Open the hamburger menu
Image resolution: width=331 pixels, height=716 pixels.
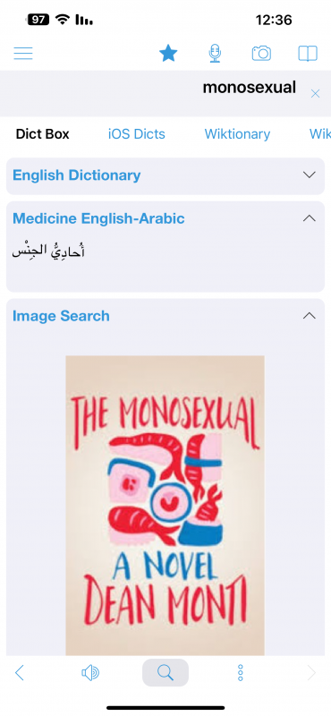click(x=23, y=54)
